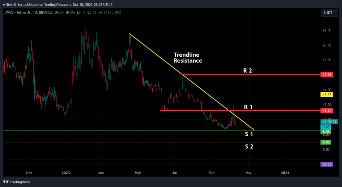Screen dimensions: 342x187
Task: Click the 2024 label on the time axis
Action: tap(285, 173)
